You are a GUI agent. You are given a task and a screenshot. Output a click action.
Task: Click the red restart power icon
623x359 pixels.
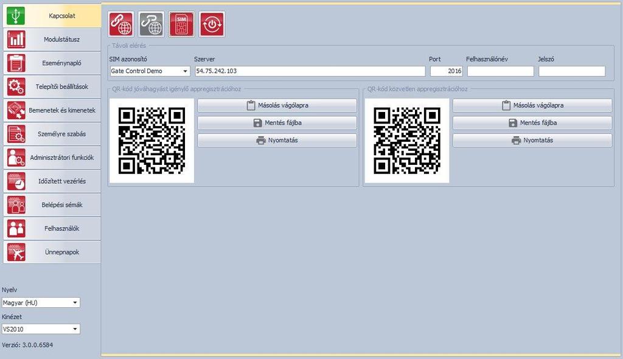(212, 24)
